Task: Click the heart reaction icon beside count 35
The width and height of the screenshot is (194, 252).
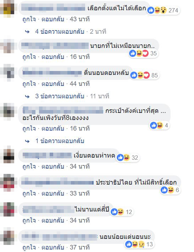Action: coord(145,53)
